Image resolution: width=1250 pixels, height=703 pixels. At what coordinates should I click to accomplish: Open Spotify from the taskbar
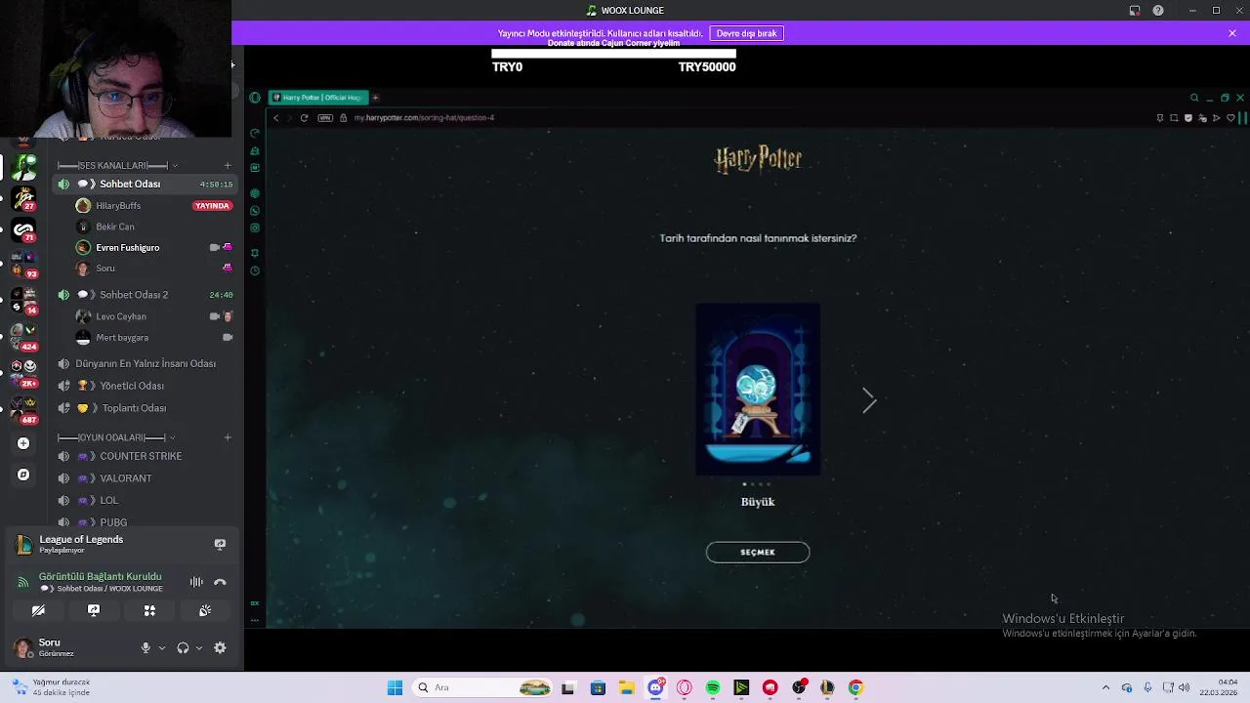tap(713, 688)
